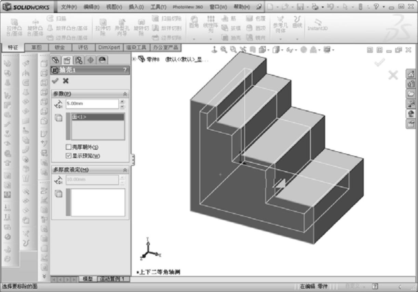The image size is (418, 292).
Task: Confirm with checkmark in graphics corner
Action: (x=379, y=62)
